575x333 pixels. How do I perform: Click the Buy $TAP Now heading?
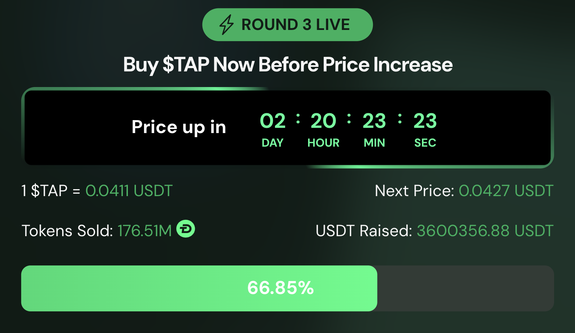pyautogui.click(x=287, y=65)
